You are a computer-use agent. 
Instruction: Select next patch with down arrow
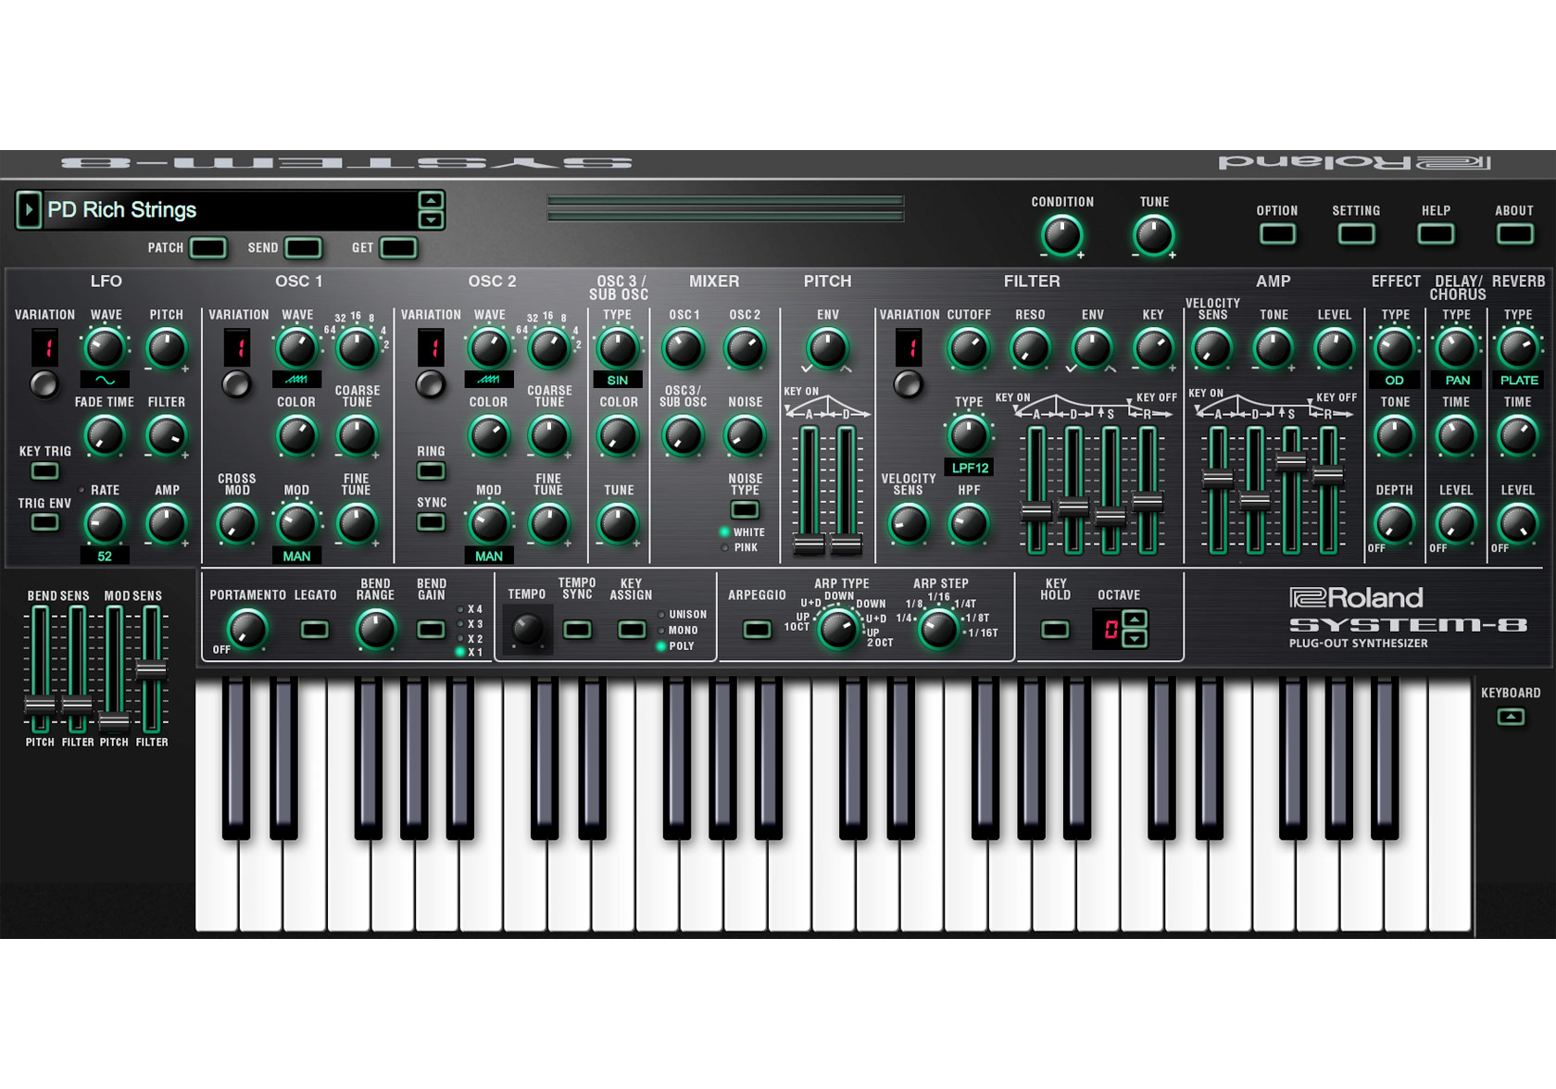pyautogui.click(x=431, y=220)
